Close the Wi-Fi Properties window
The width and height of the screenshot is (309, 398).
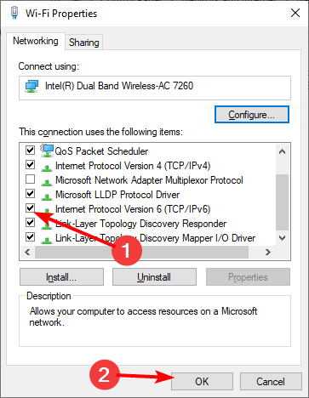tap(295, 13)
